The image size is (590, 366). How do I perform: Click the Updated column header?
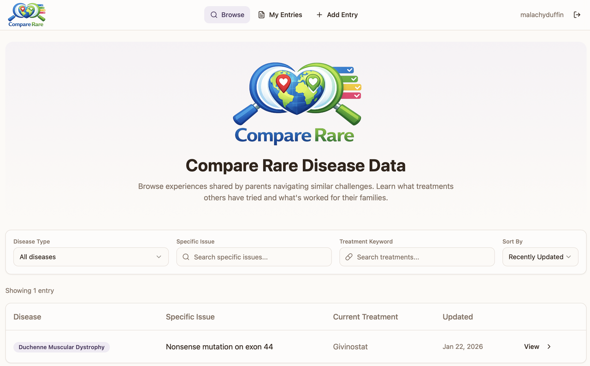tap(458, 317)
